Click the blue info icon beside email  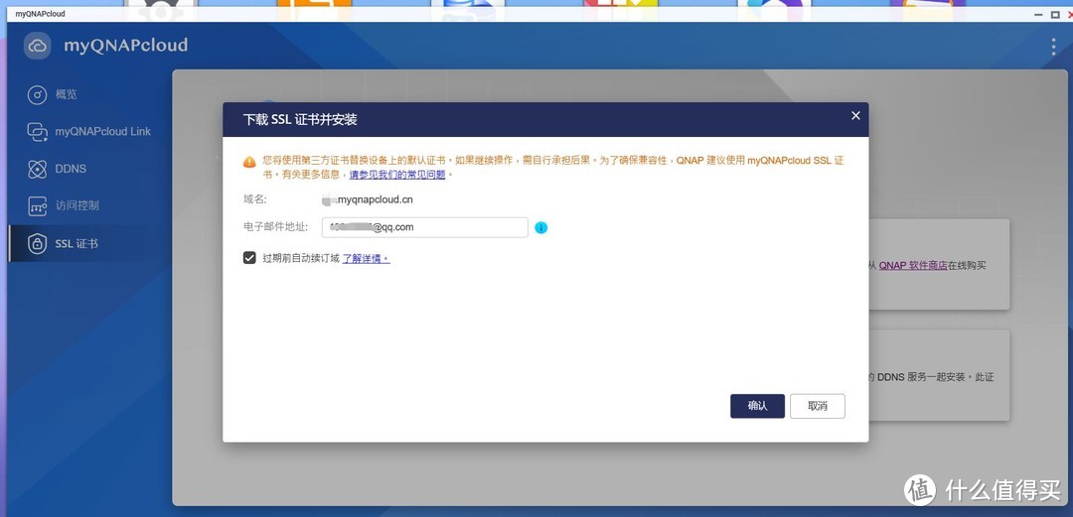pyautogui.click(x=540, y=227)
